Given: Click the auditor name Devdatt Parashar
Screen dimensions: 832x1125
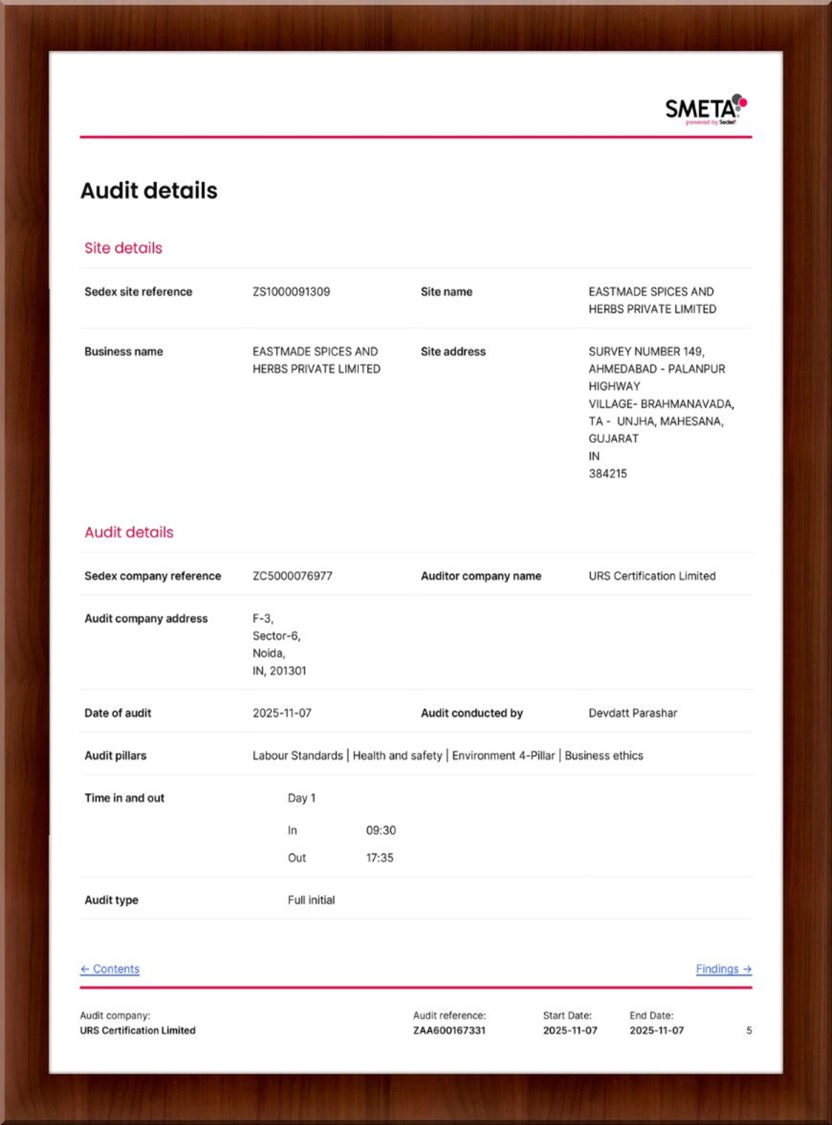Looking at the screenshot, I should click(x=632, y=713).
